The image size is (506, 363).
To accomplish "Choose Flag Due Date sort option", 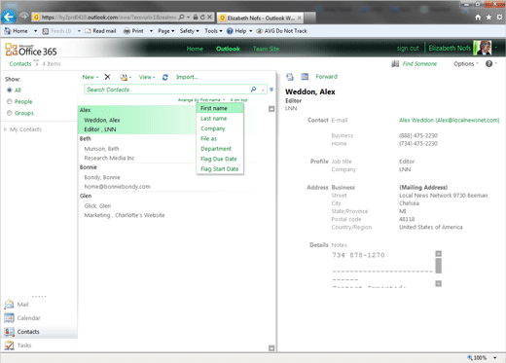I will [x=220, y=159].
